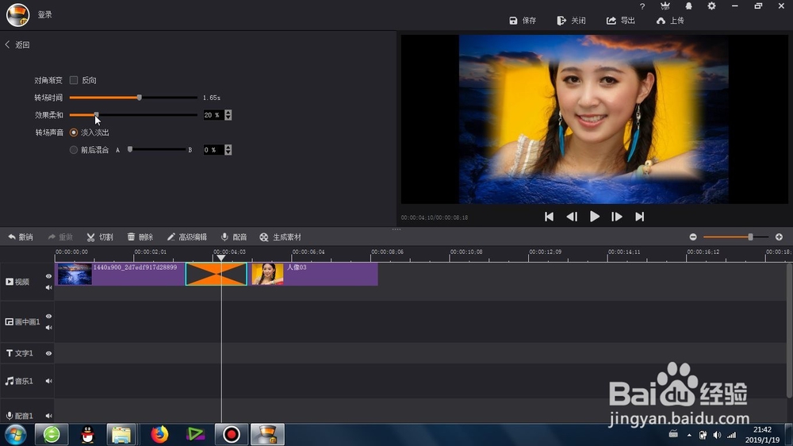This screenshot has width=793, height=446.
Task: Enable the reverse (反向) checkbox
Action: (74, 80)
